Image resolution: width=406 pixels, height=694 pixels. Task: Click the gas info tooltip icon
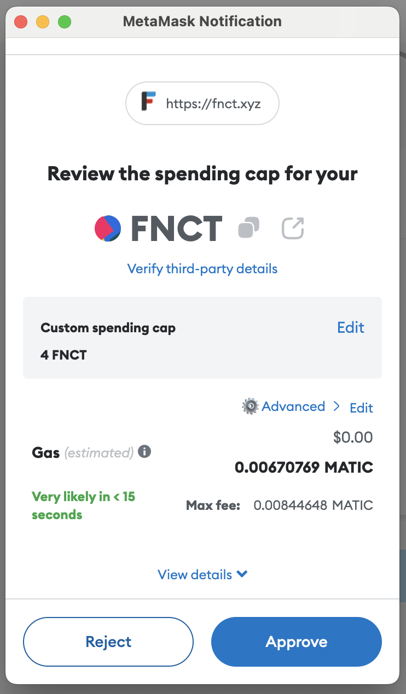point(144,452)
